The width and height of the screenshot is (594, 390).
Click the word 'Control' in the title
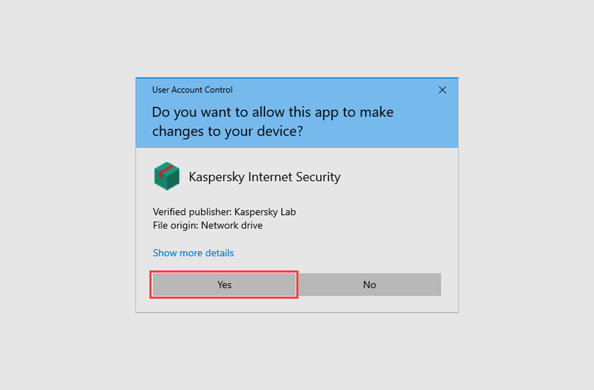[x=218, y=90]
